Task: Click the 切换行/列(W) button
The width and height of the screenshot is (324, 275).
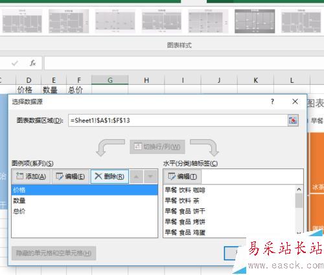Action: coord(157,147)
